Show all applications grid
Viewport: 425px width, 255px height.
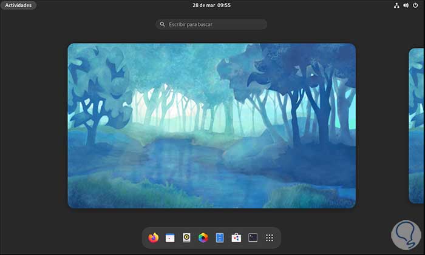pyautogui.click(x=270, y=237)
